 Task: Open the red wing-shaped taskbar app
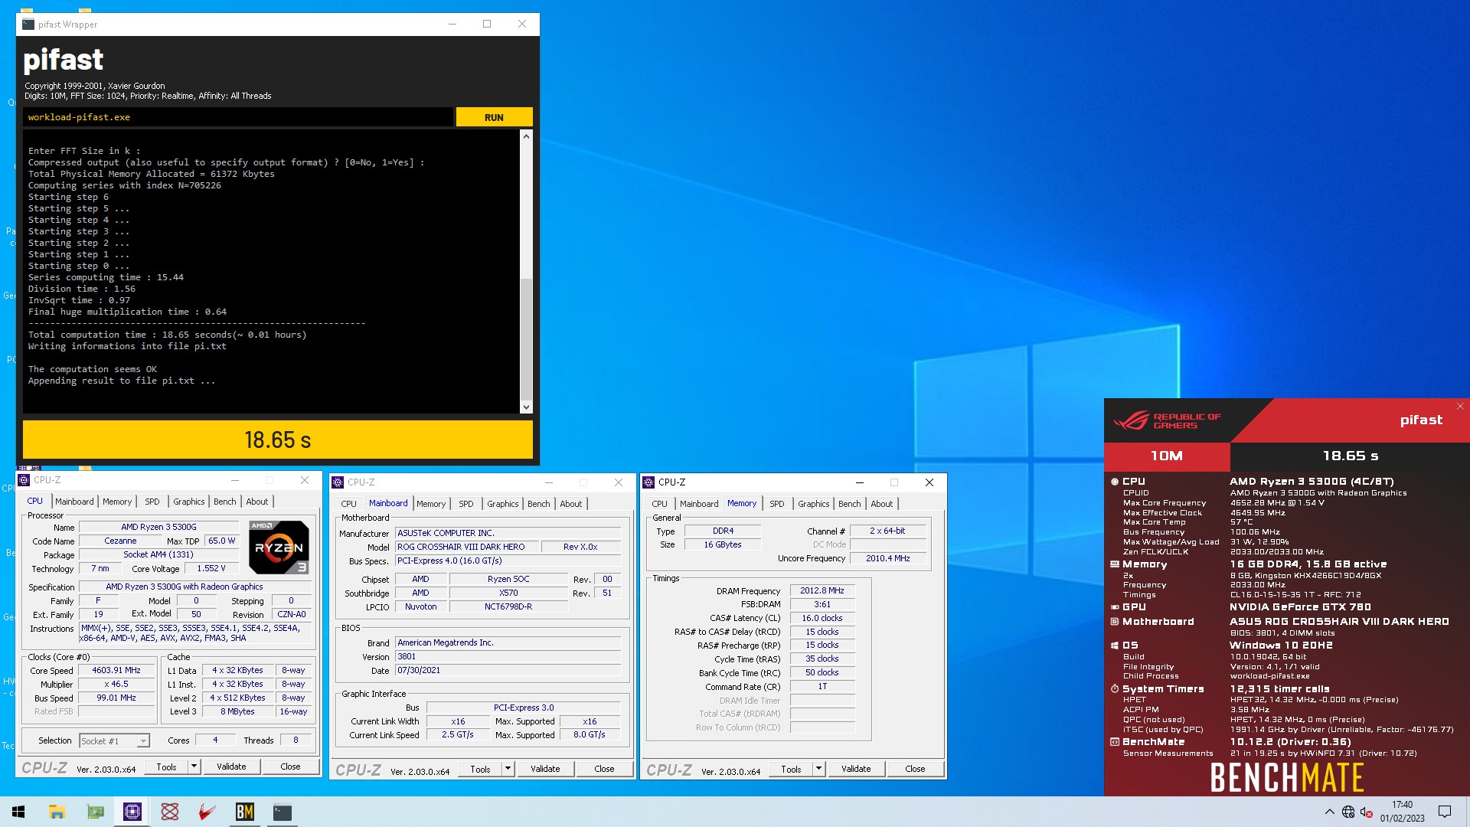(207, 812)
